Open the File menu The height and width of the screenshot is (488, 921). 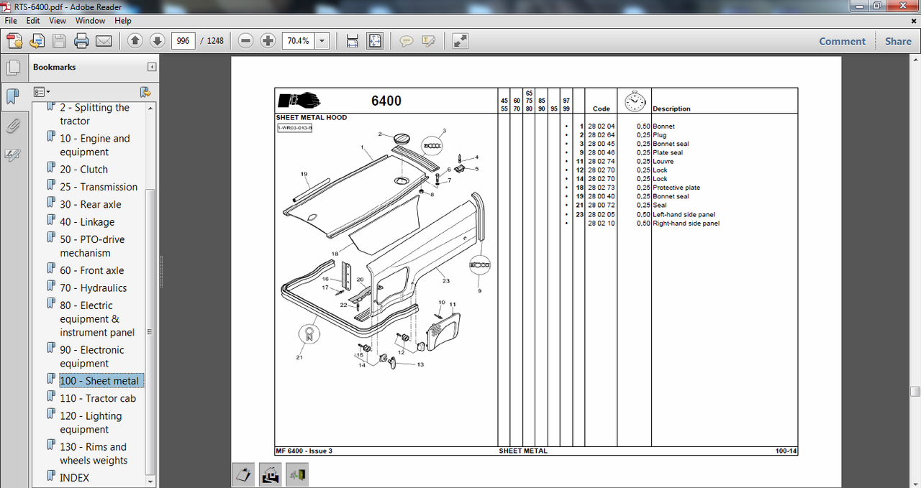coord(11,21)
